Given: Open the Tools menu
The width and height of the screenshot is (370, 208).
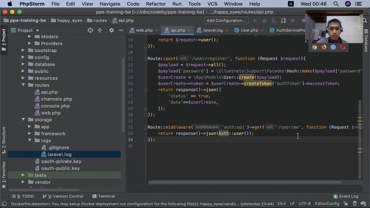Looking at the screenshot, I should (194, 4).
